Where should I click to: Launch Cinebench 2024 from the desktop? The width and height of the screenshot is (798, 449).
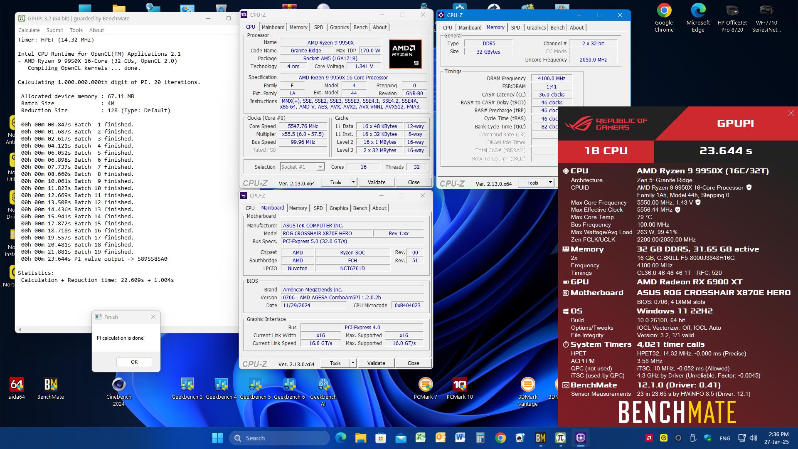tap(119, 391)
